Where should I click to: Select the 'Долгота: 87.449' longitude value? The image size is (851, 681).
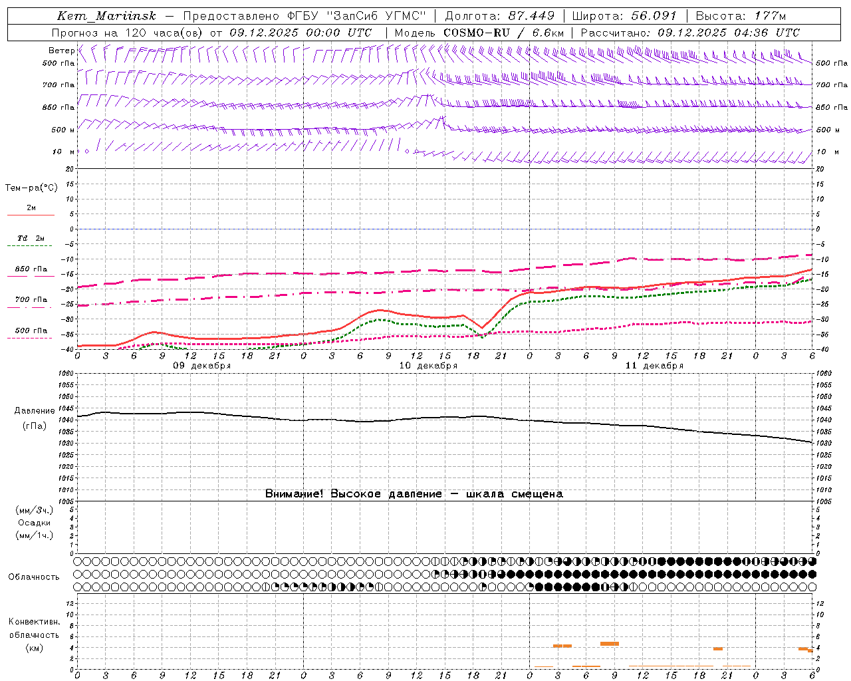coord(500,16)
